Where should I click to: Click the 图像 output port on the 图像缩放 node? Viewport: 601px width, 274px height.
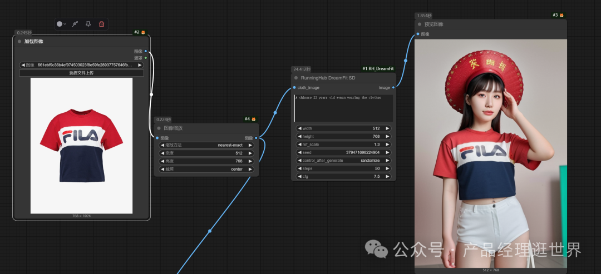click(x=256, y=138)
